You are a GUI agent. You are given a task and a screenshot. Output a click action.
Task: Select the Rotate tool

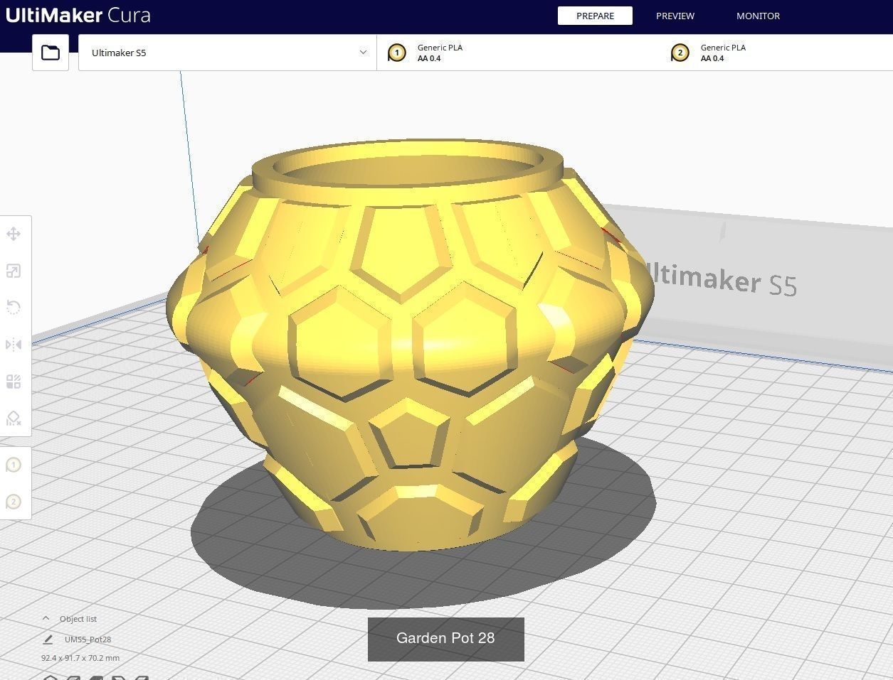coord(14,308)
